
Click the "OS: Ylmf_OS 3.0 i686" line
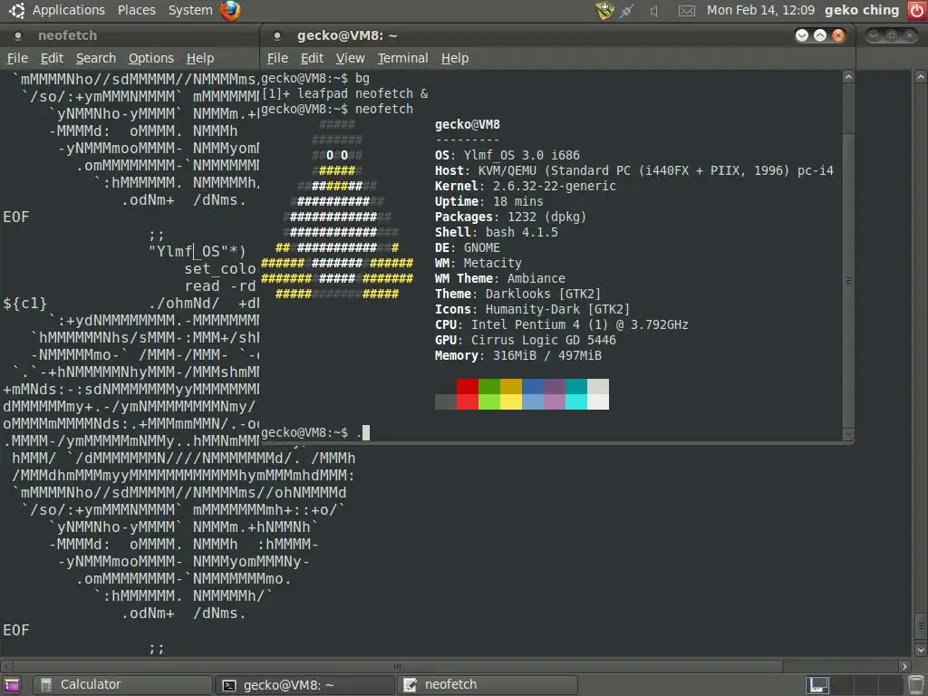tap(507, 155)
